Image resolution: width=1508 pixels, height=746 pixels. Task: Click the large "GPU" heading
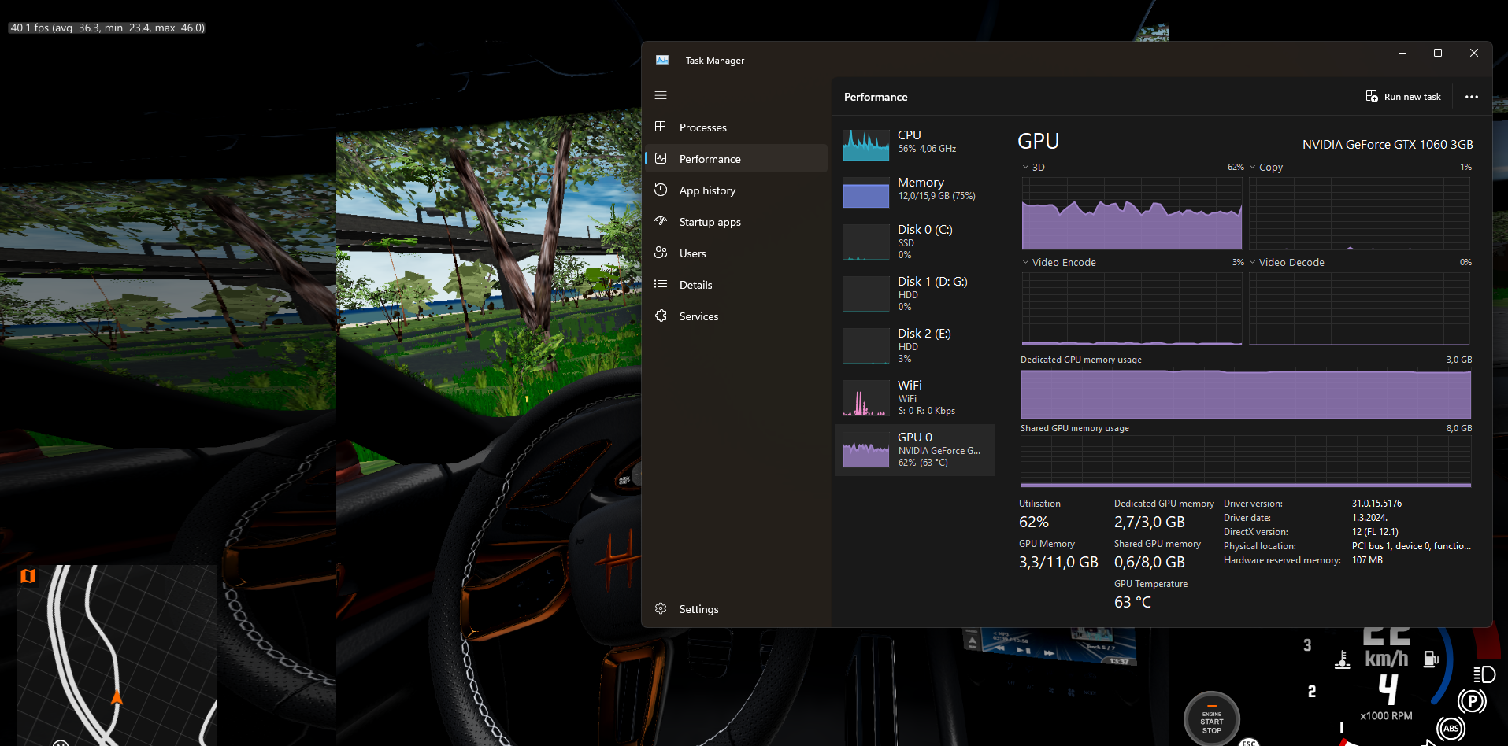point(1038,142)
